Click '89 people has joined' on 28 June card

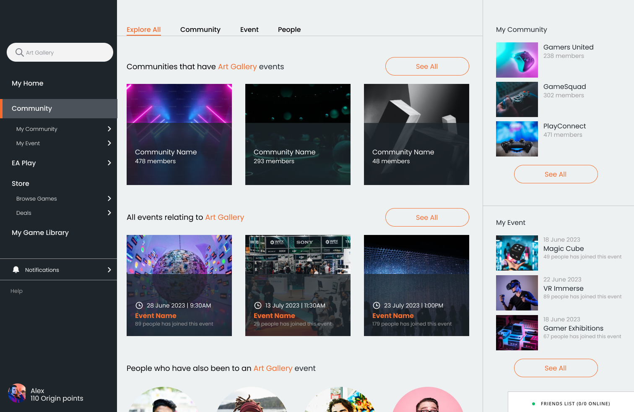point(174,324)
